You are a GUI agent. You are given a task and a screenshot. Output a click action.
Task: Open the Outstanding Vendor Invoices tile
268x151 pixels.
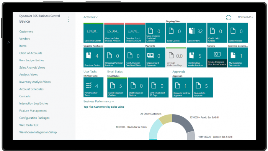(x=196, y=57)
